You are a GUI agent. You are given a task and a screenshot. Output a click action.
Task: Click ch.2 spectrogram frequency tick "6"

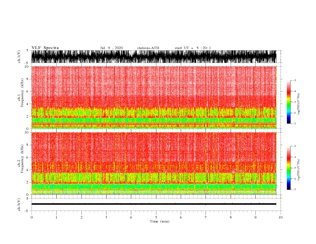click(x=28, y=157)
